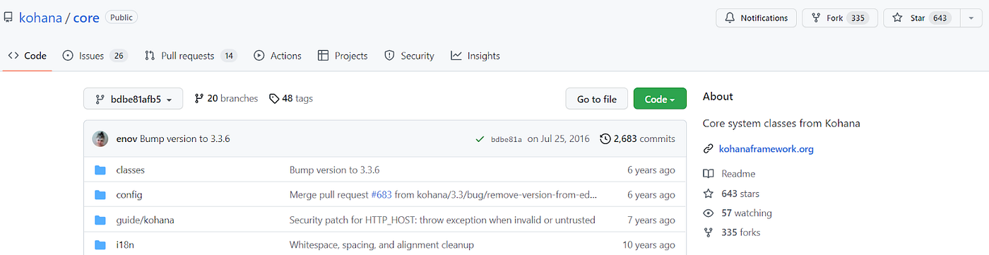Click the Go to file button
989x255 pixels.
[597, 99]
